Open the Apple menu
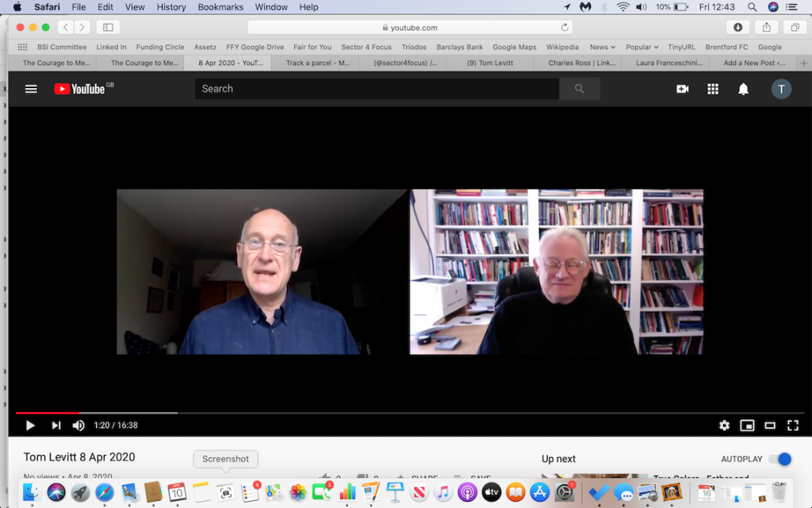Screen dimensions: 812x508 [x=17, y=7]
